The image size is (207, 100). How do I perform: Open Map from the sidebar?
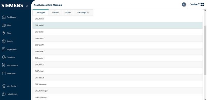point(9,25)
